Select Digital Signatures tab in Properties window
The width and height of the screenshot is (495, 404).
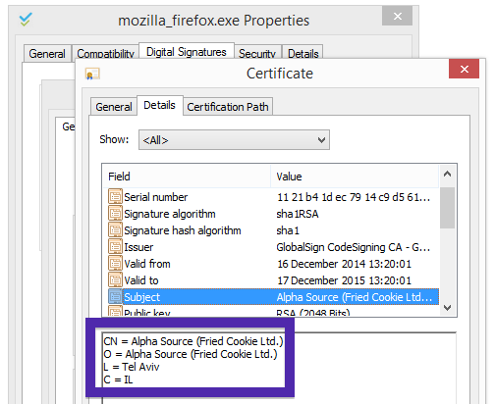187,52
